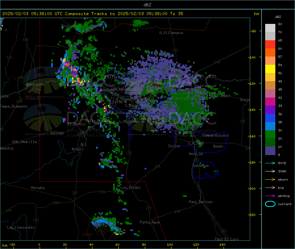Click the 80 dBZ white color swatch

tap(270, 28)
